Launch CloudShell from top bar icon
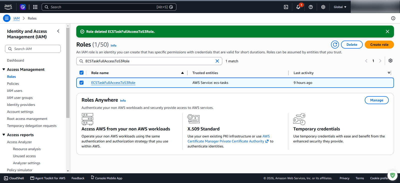The height and width of the screenshot is (183, 400). click(x=286, y=7)
